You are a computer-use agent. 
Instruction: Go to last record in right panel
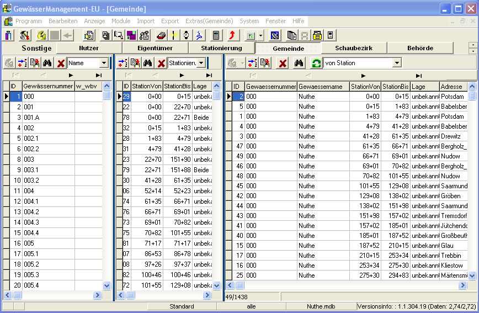pyautogui.click(x=419, y=76)
